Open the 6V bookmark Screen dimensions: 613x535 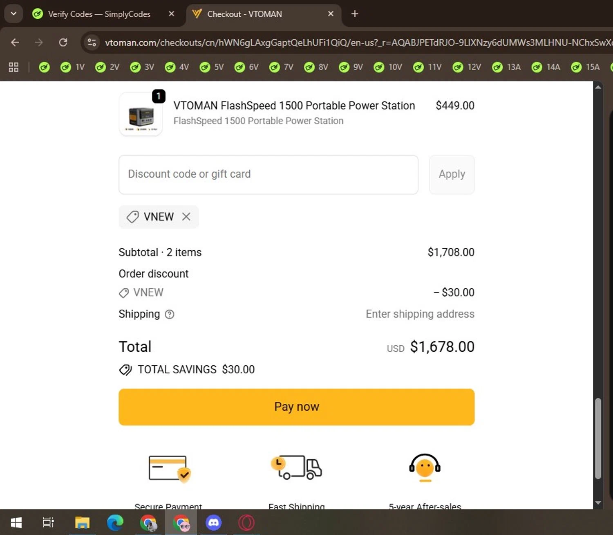246,67
